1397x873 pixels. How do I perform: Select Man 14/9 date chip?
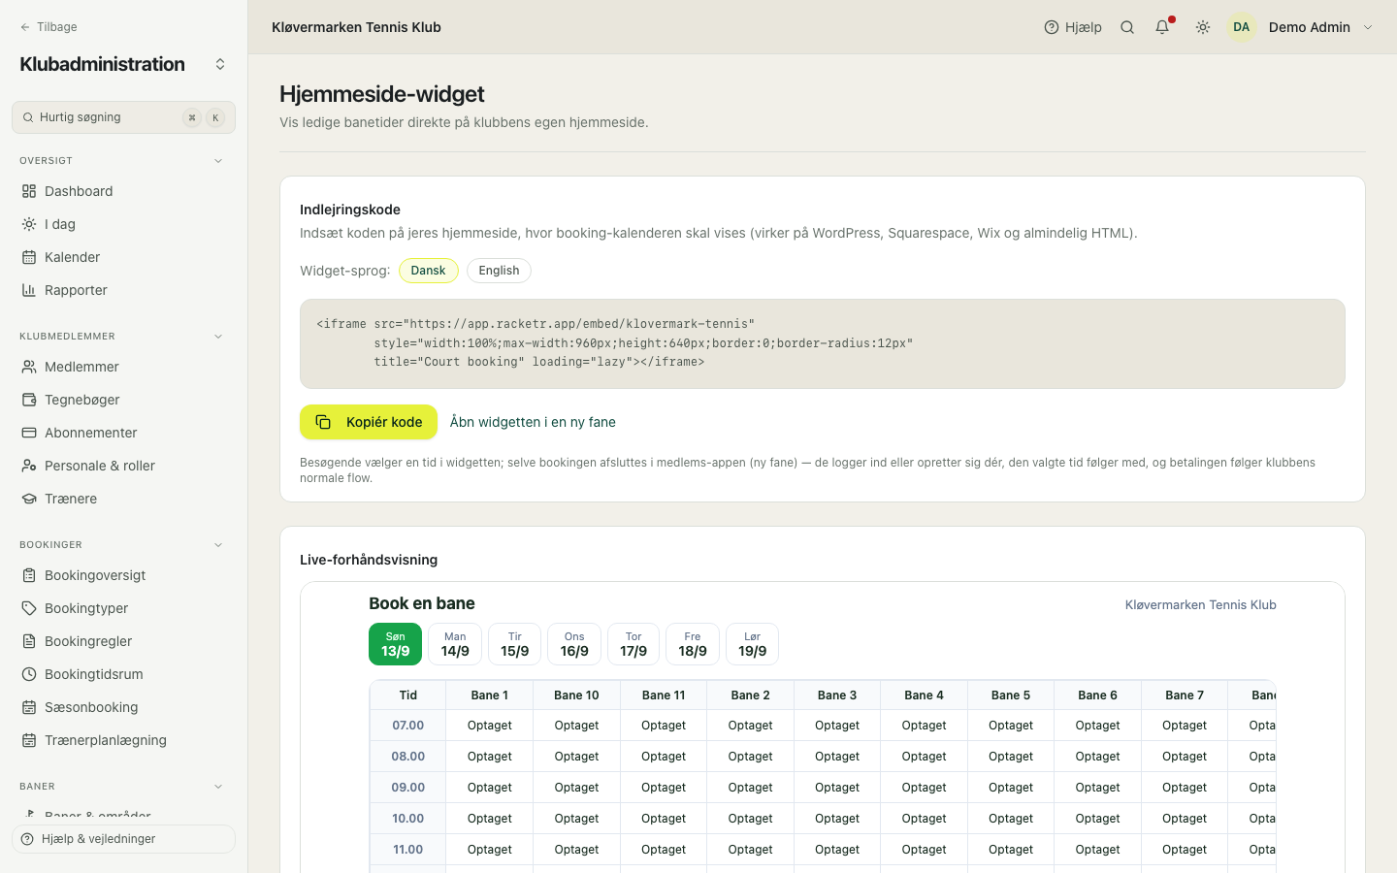(455, 644)
